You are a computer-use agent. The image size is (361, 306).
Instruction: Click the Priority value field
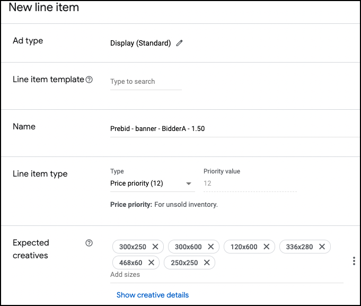tap(249, 183)
